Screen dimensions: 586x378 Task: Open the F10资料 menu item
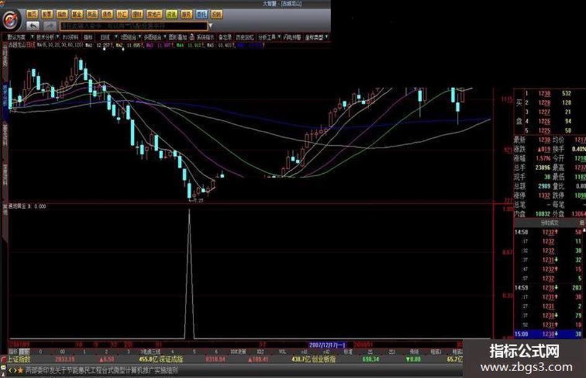coord(71,37)
